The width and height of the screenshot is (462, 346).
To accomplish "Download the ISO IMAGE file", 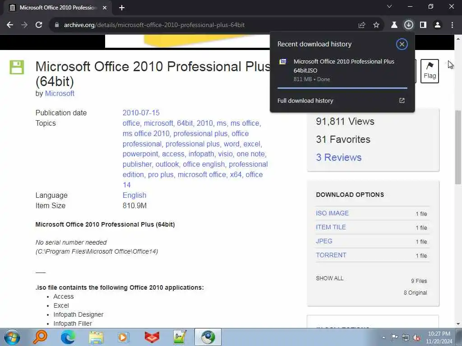I will (333, 213).
